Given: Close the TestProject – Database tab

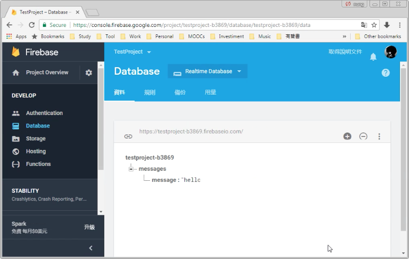Looking at the screenshot, I should pyautogui.click(x=77, y=12).
